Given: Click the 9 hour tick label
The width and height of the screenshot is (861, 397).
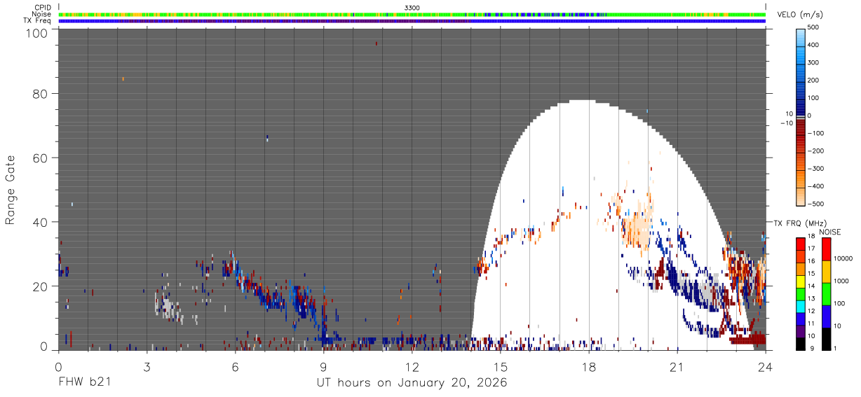Looking at the screenshot, I should pos(323,366).
